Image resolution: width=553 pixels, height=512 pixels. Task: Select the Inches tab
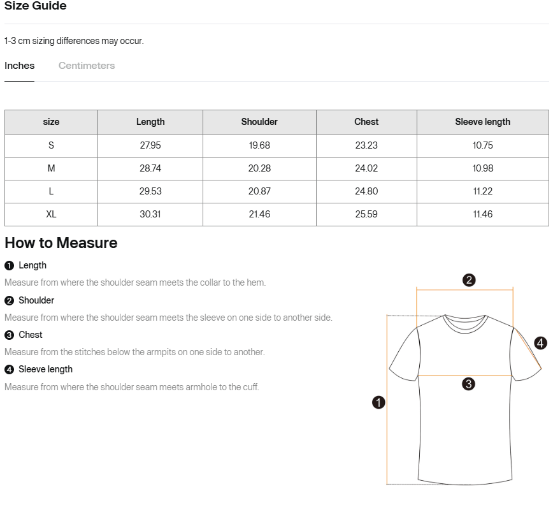coord(19,66)
